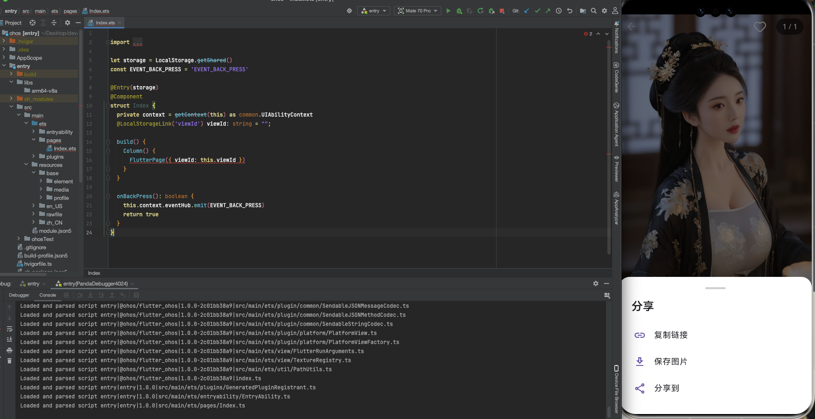815x419 pixels.
Task: Open the user account profile icon
Action: tap(615, 11)
